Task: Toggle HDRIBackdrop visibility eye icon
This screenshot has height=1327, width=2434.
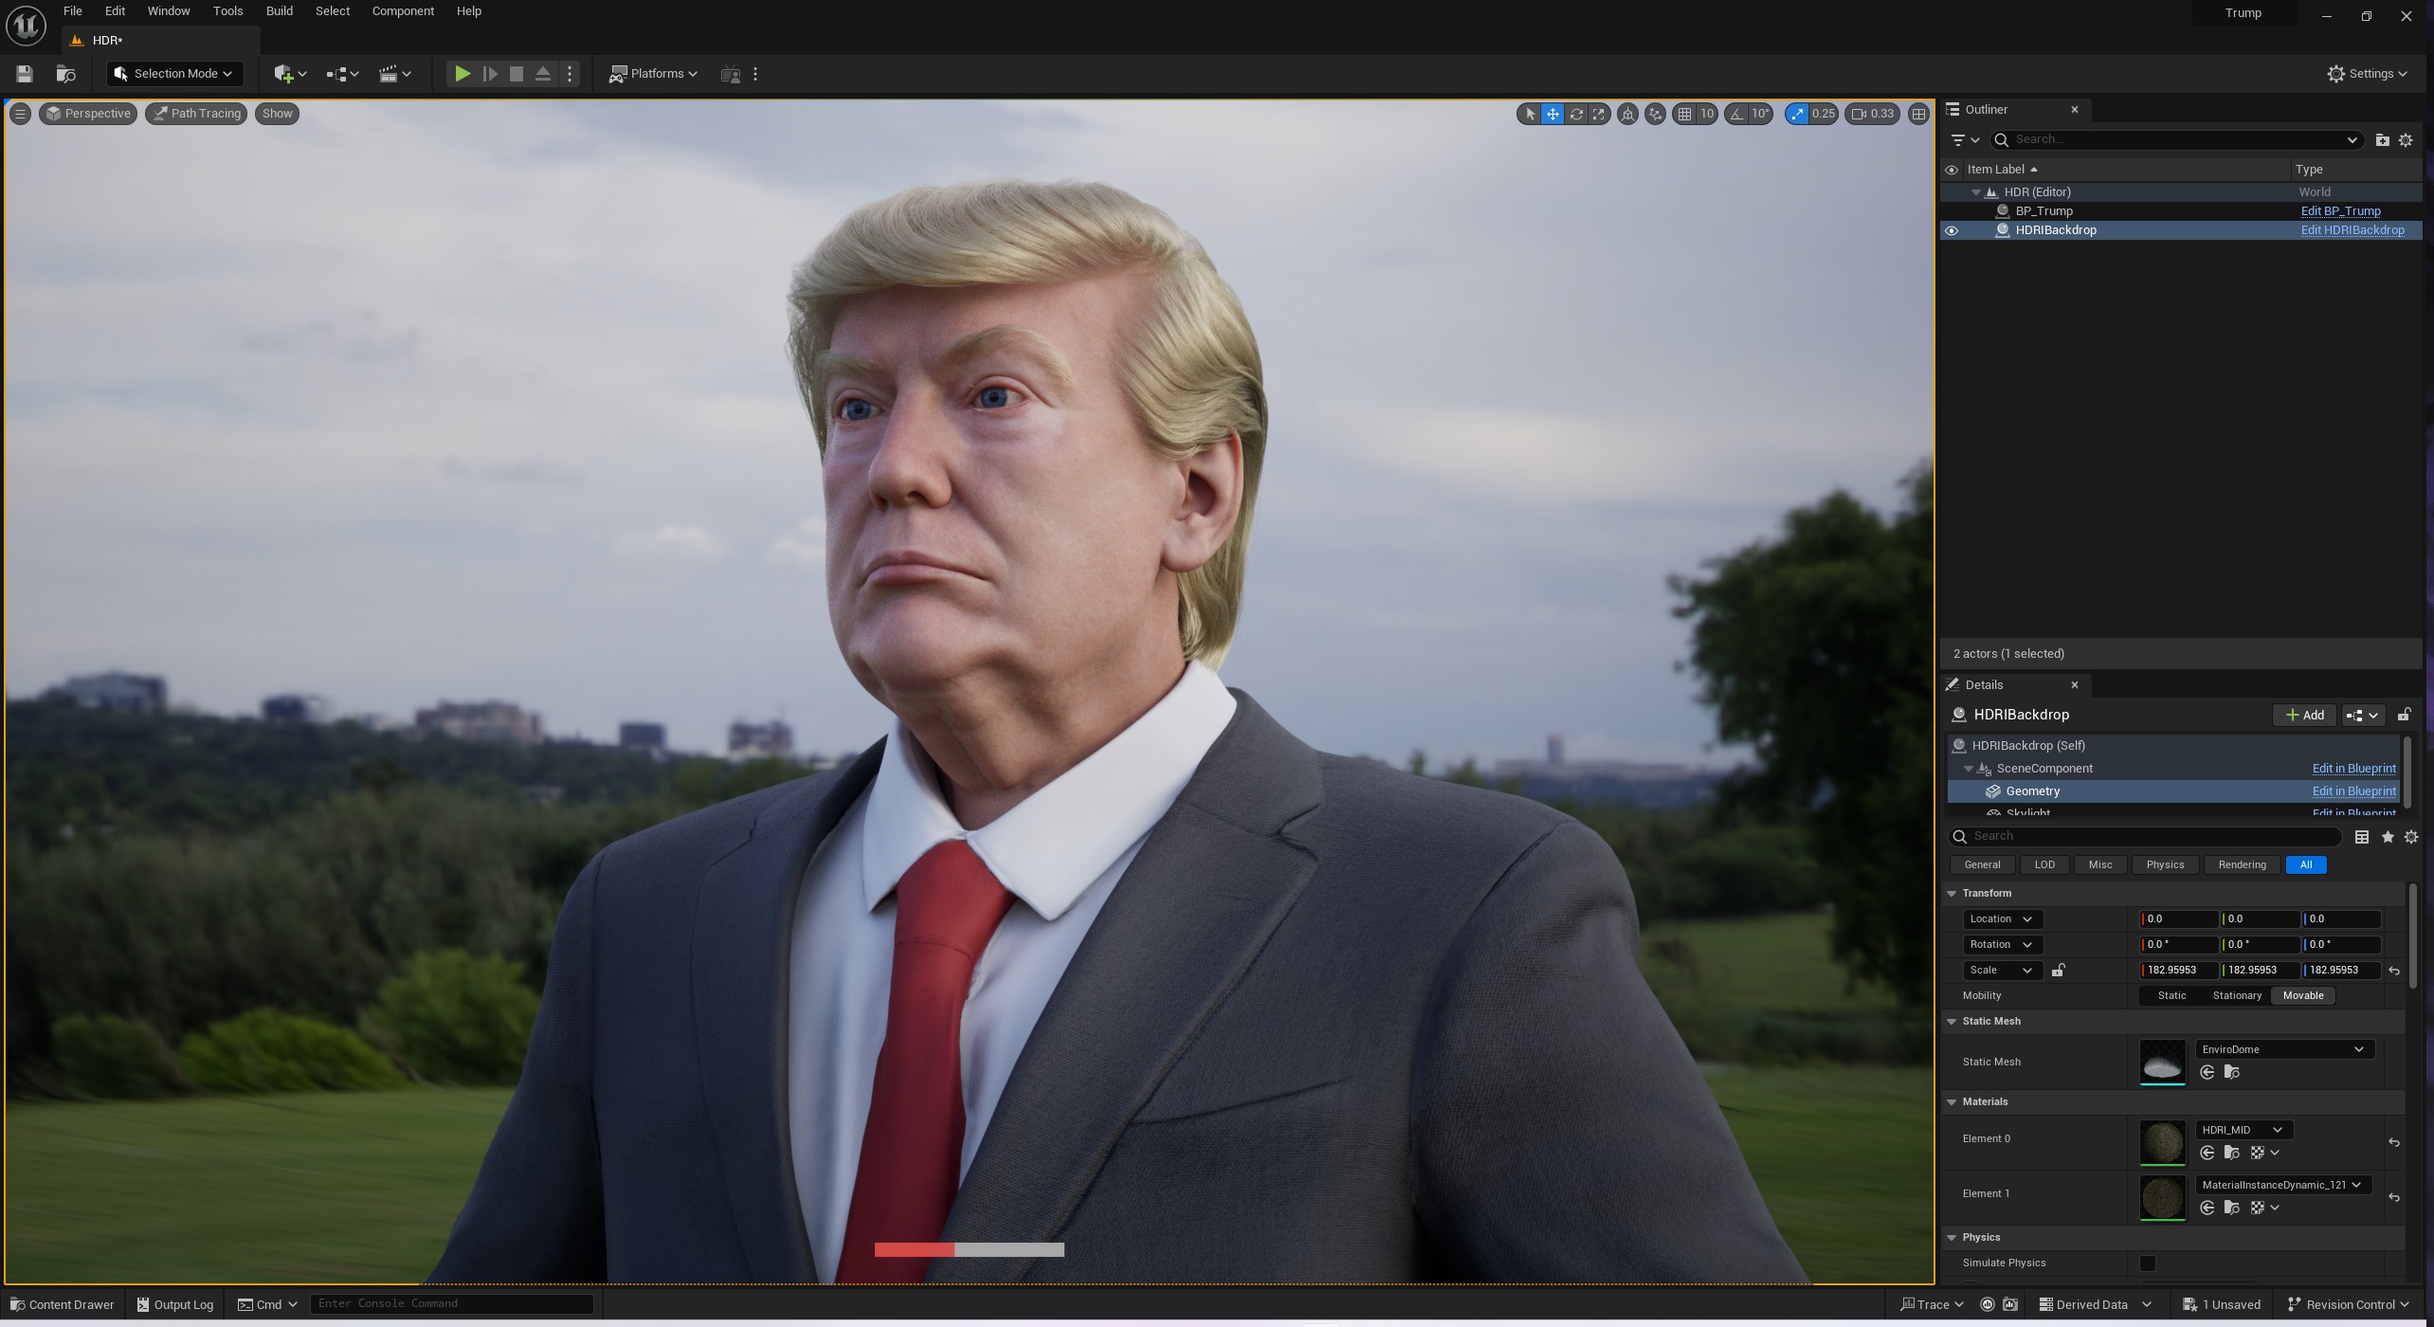Action: pos(1952,230)
